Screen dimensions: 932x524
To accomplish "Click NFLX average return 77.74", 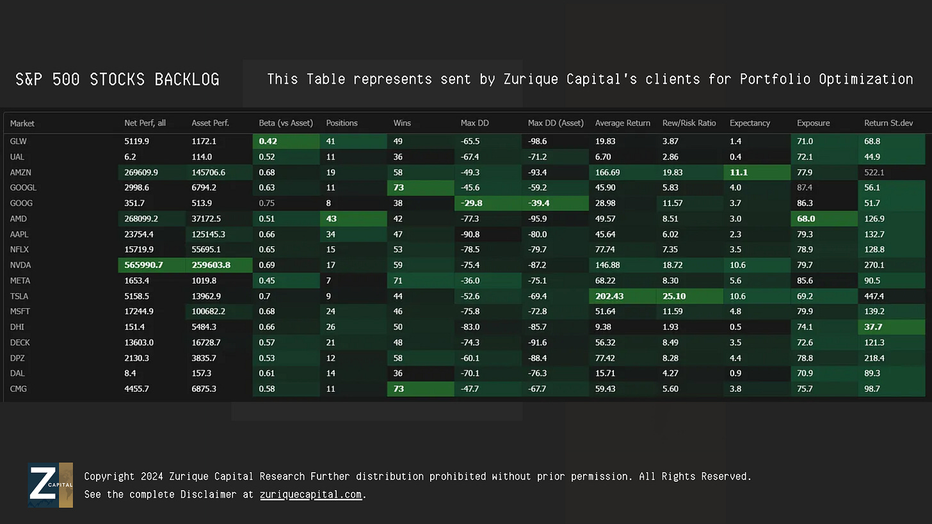I will click(x=605, y=250).
